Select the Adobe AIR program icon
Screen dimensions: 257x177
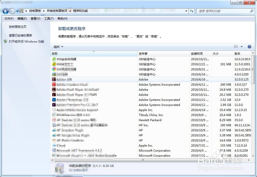point(54,79)
